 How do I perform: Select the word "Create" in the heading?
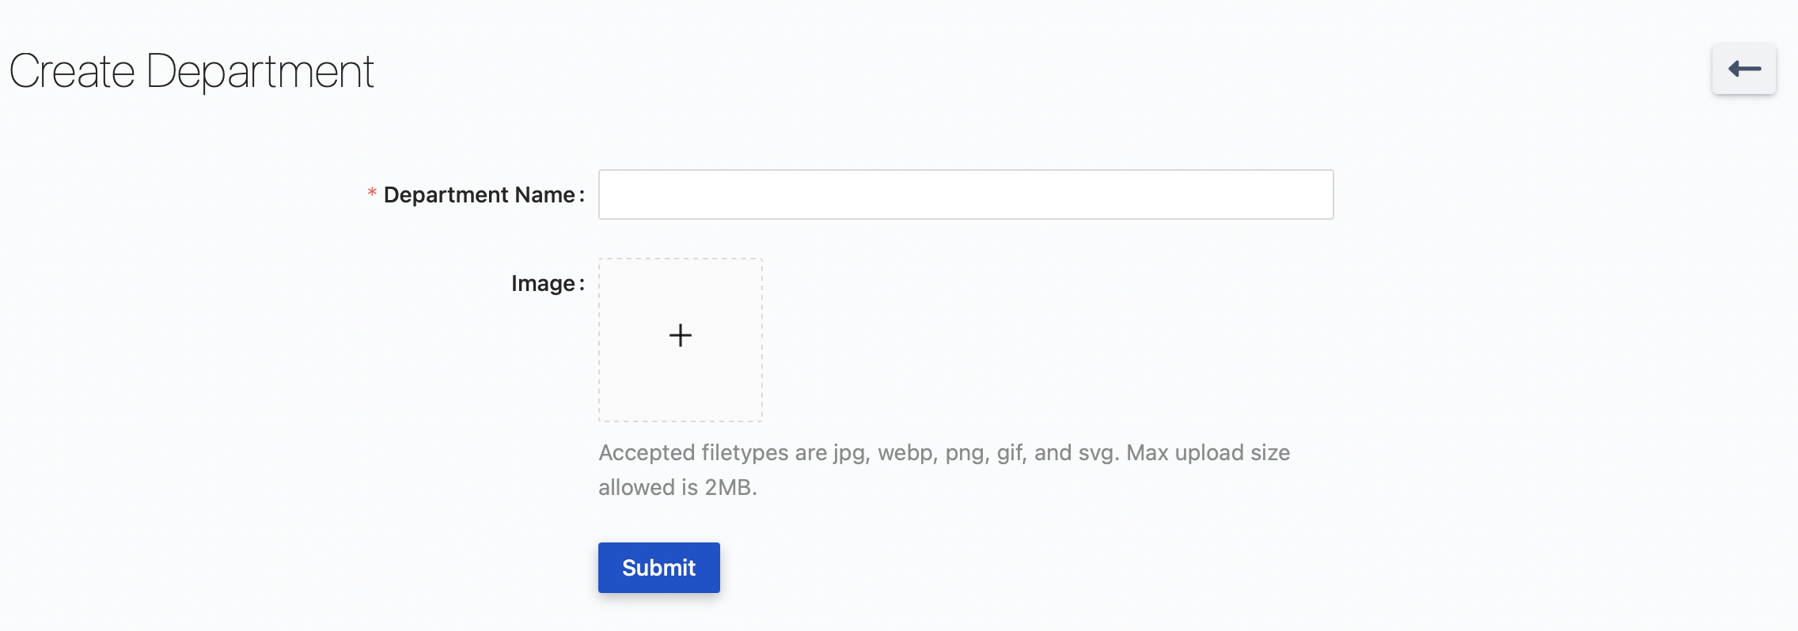(x=72, y=71)
